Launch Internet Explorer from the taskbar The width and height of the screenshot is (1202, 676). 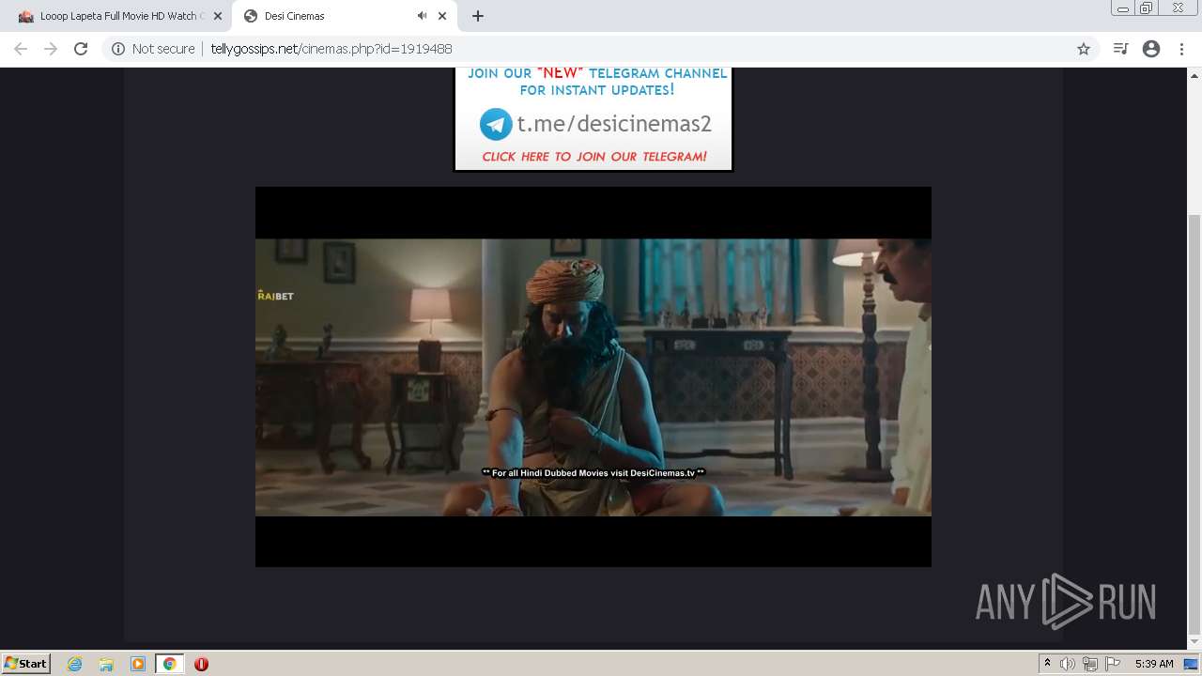point(74,664)
